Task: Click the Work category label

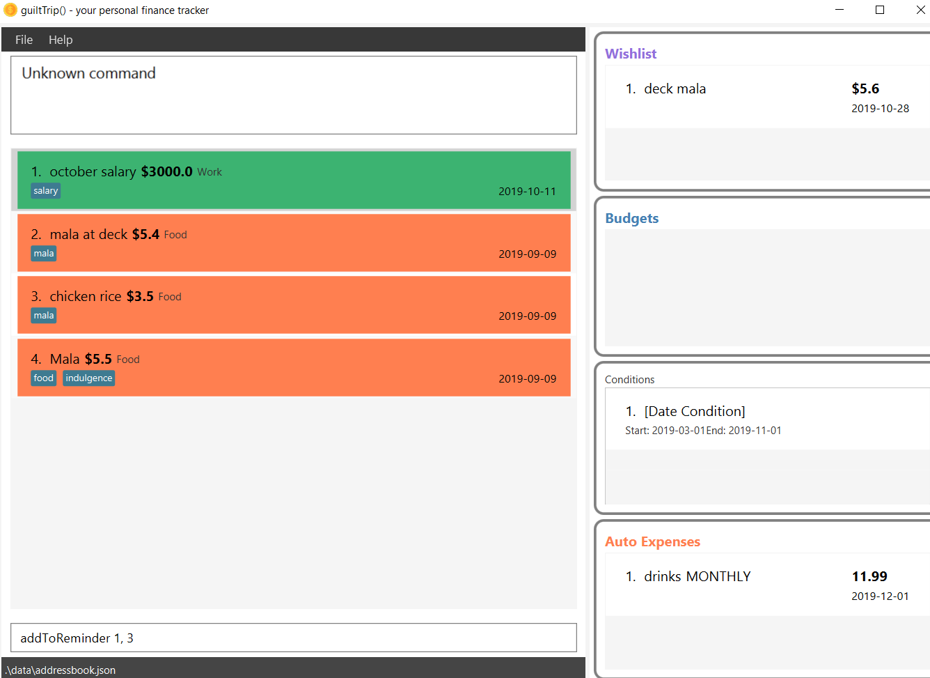Action: pyautogui.click(x=210, y=172)
